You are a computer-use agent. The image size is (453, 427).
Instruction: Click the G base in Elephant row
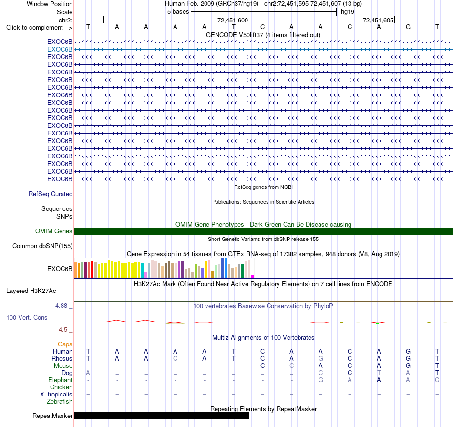[321, 380]
